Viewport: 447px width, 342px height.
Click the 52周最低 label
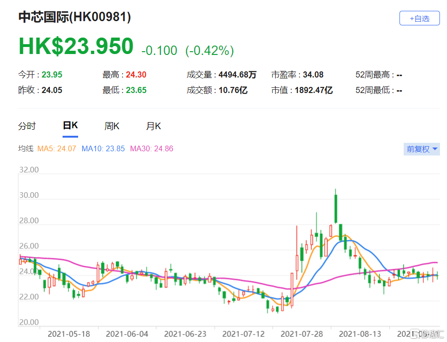pyautogui.click(x=373, y=90)
